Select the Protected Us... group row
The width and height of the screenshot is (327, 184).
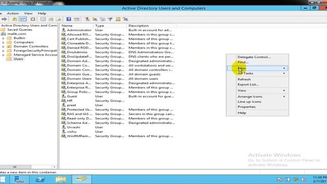click(x=118, y=109)
